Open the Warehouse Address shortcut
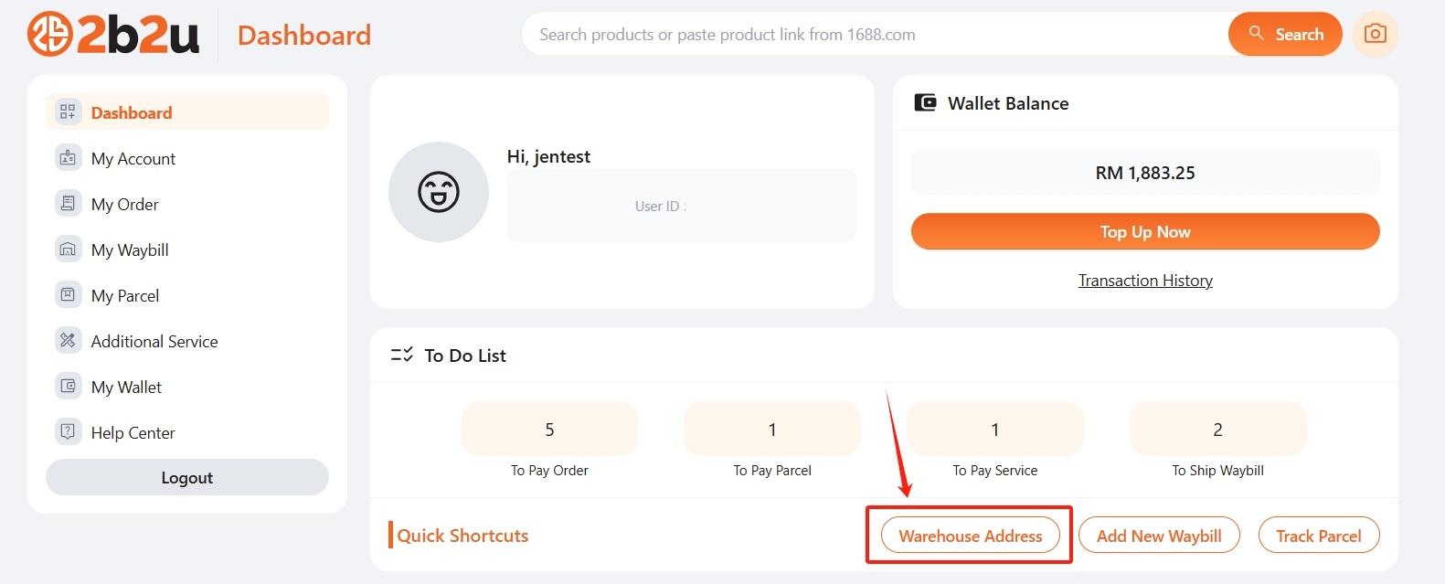Screen dimensions: 1445x584 970,536
